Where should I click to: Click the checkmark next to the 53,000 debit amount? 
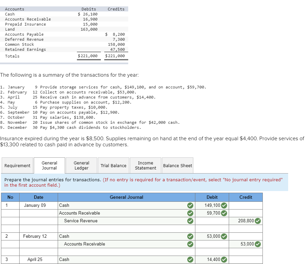coord(224,236)
